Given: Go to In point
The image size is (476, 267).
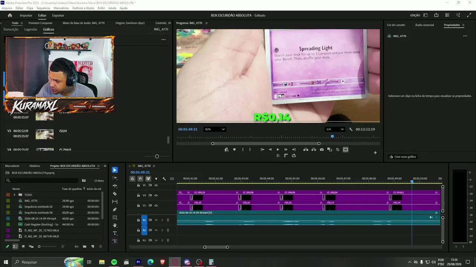Looking at the screenshot, I should tap(262, 149).
